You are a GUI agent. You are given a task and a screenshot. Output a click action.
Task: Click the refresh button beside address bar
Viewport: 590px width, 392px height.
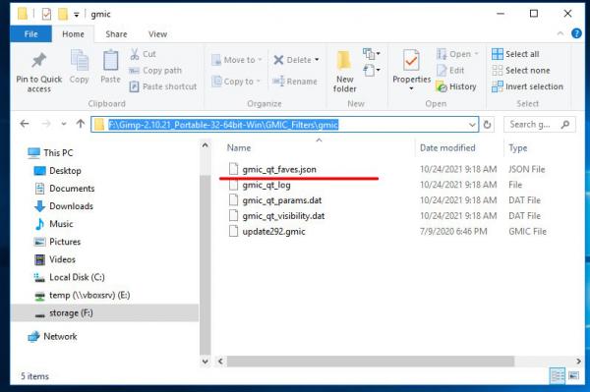(487, 125)
